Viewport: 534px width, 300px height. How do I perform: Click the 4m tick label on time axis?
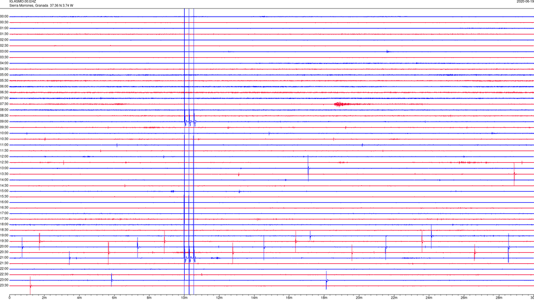click(80, 298)
